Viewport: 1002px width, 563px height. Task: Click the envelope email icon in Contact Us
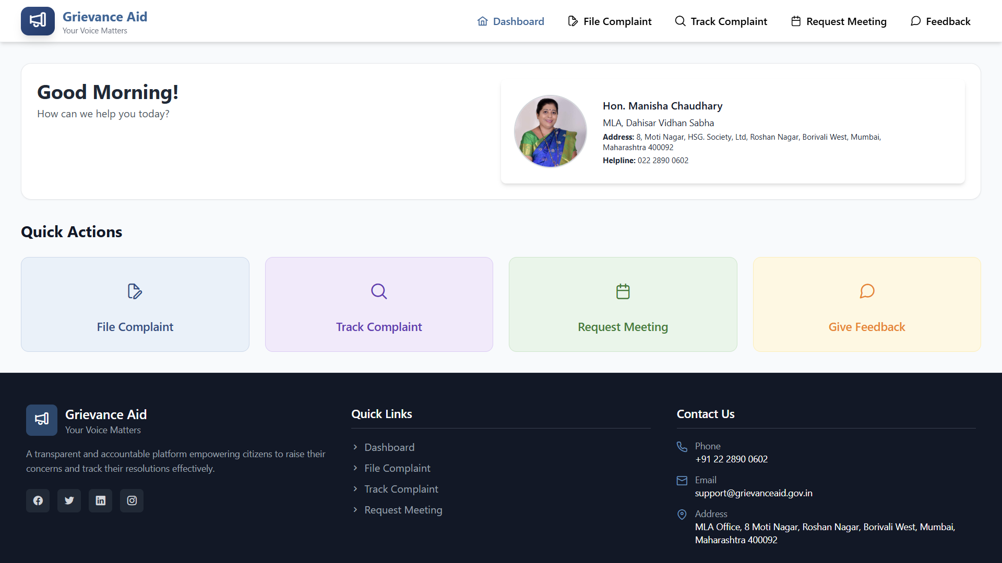pyautogui.click(x=682, y=481)
